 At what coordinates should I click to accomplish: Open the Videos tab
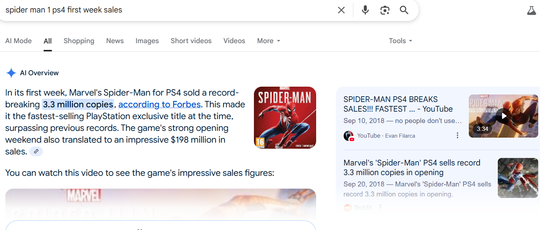pyautogui.click(x=234, y=41)
